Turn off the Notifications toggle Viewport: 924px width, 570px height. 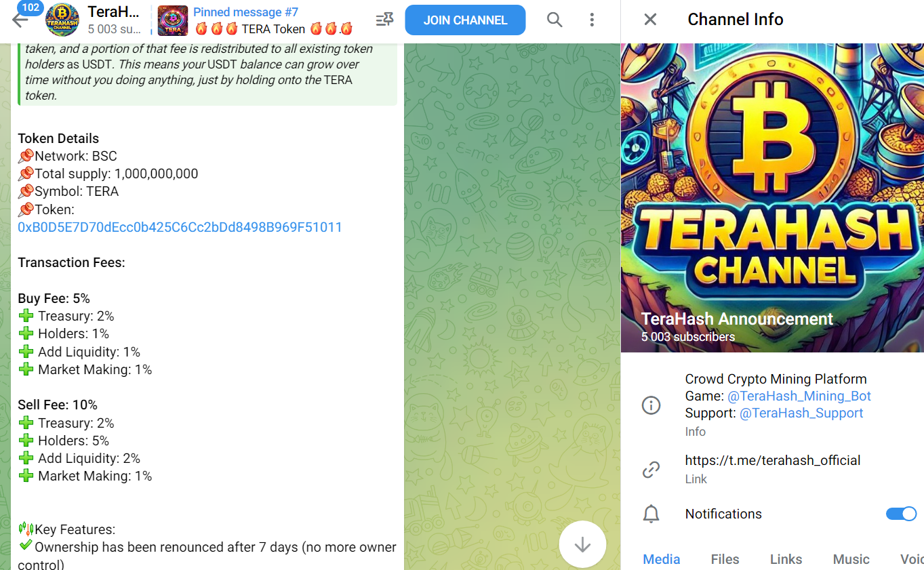[x=901, y=514]
